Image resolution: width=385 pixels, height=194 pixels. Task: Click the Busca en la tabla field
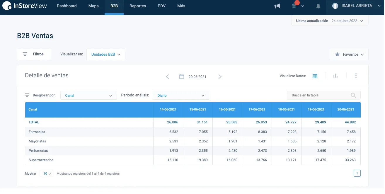click(319, 95)
